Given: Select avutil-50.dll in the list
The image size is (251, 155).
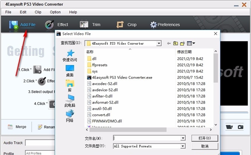Looking at the screenshot, I should click(x=100, y=109).
